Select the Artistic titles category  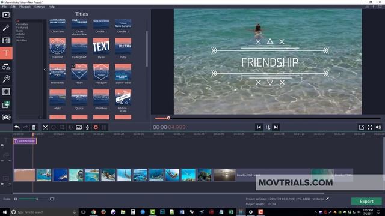20,34
